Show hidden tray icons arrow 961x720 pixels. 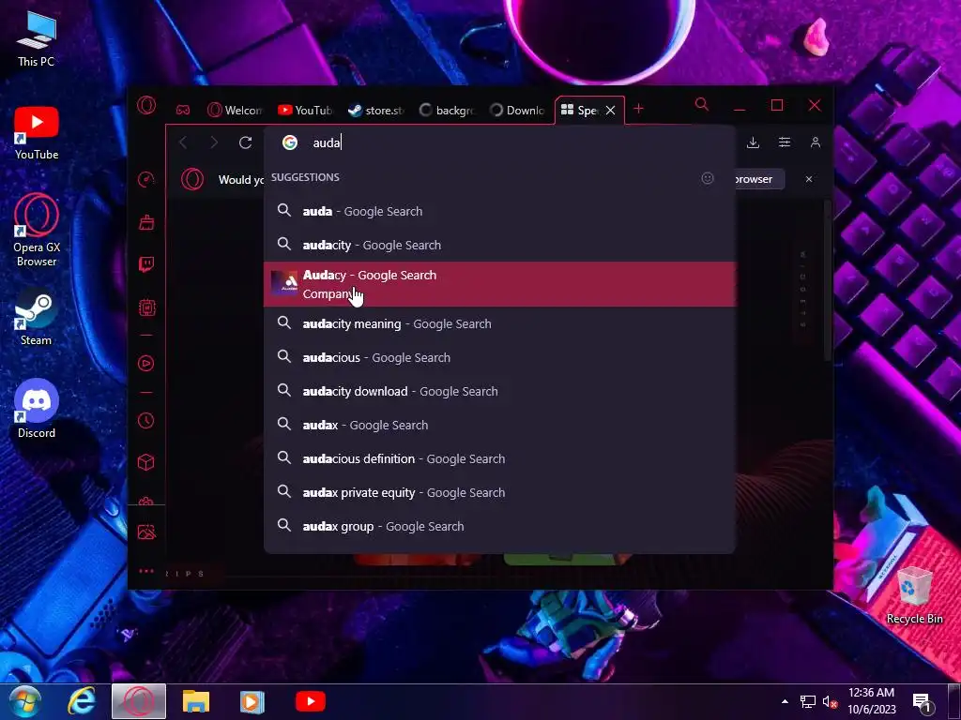click(x=785, y=701)
